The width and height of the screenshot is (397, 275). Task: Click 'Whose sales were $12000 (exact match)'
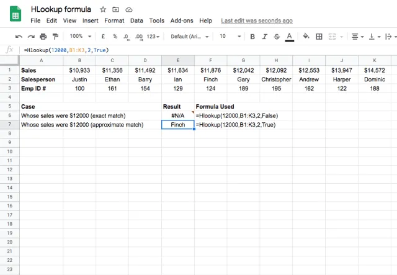click(73, 116)
